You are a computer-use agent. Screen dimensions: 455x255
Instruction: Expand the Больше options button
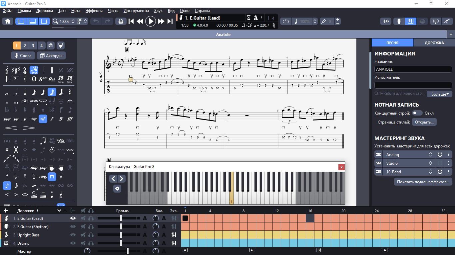[x=439, y=94]
